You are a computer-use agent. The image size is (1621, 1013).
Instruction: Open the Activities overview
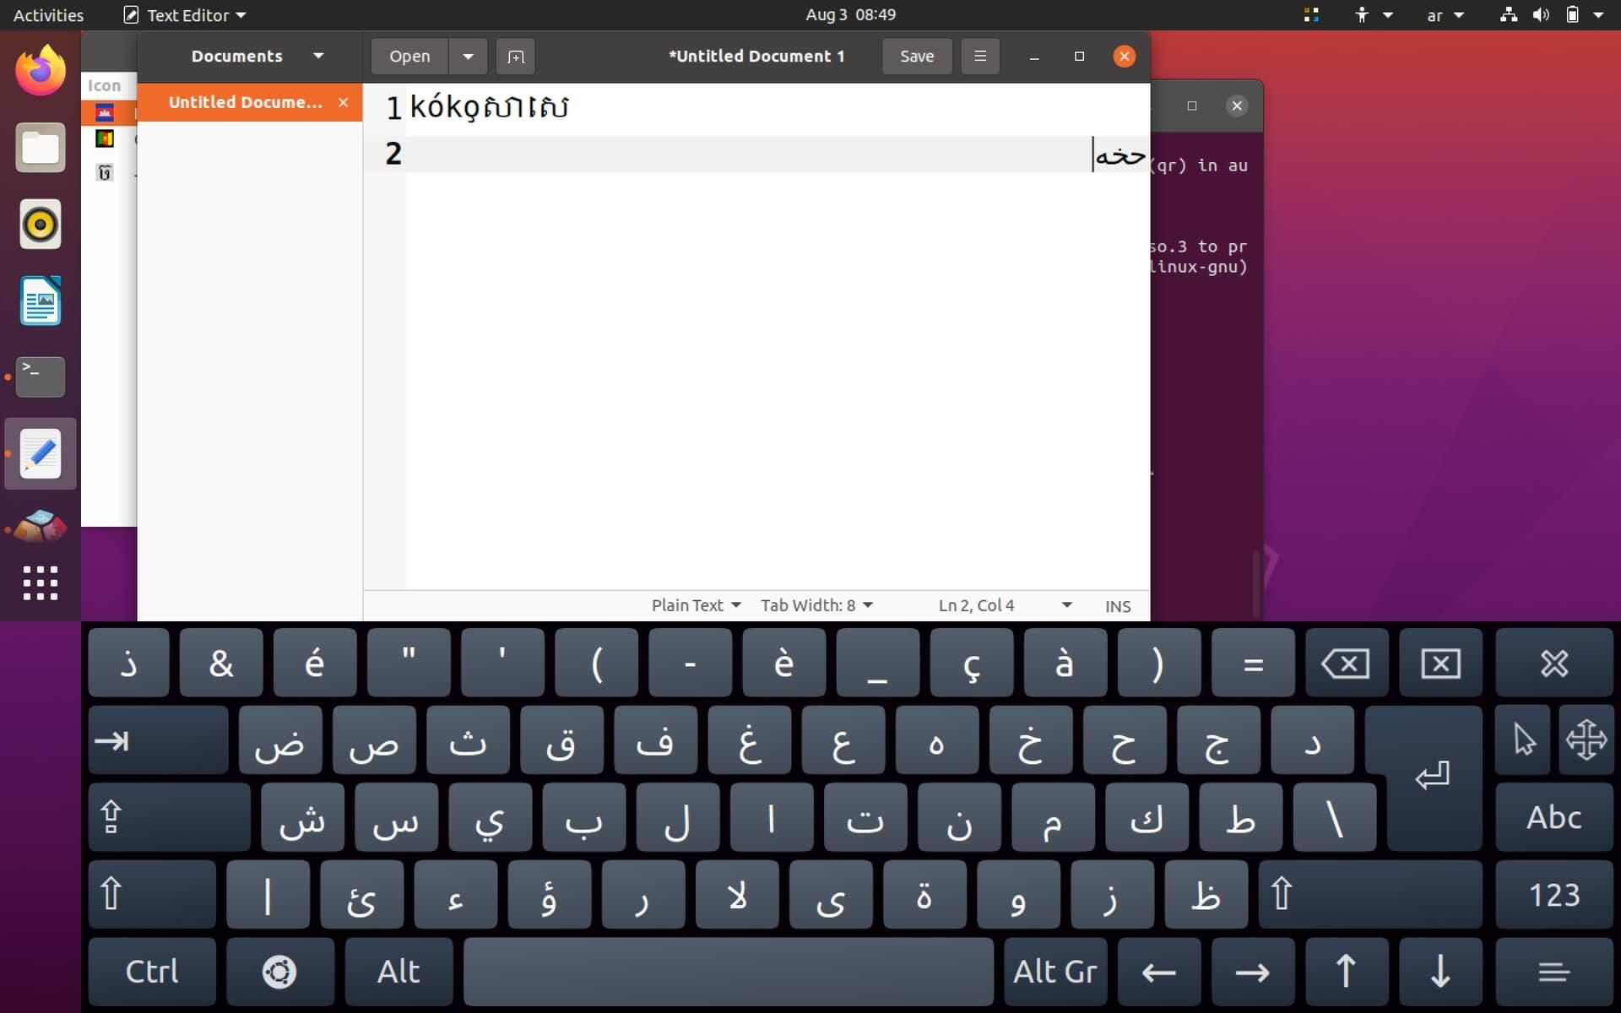pyautogui.click(x=48, y=14)
